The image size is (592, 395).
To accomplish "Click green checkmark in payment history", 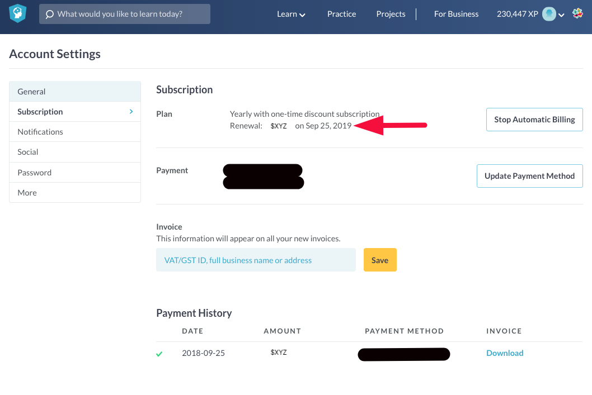I will point(159,354).
